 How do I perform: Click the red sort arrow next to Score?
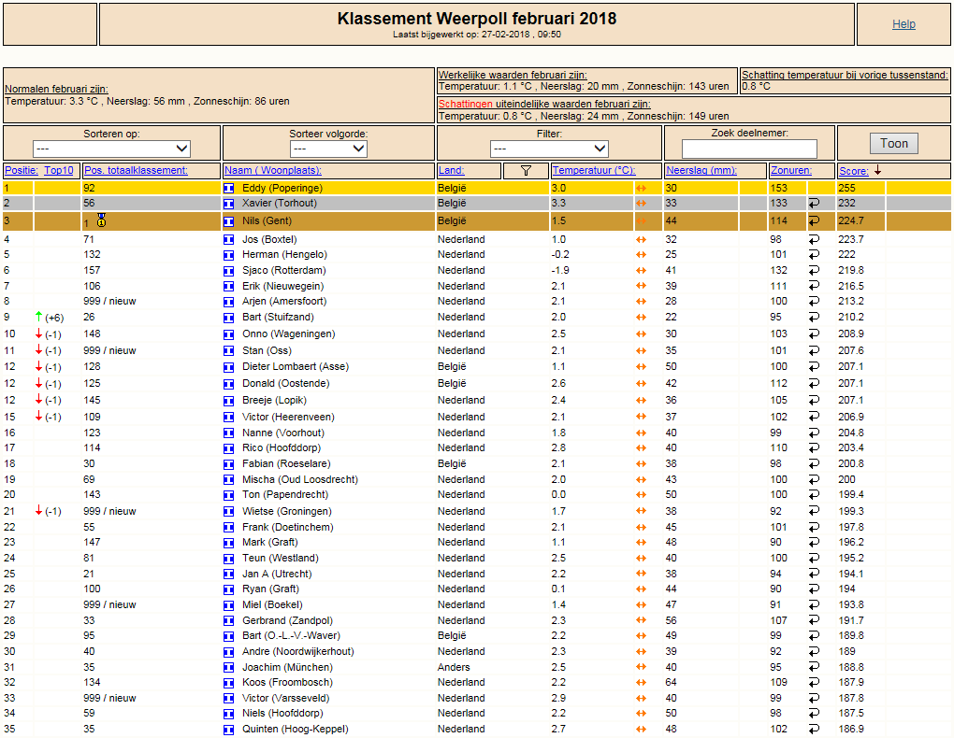877,171
